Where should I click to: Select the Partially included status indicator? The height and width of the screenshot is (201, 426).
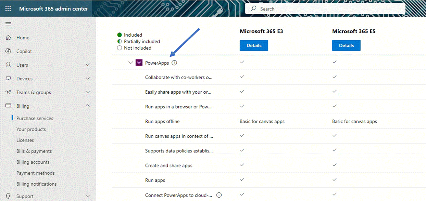[120, 41]
